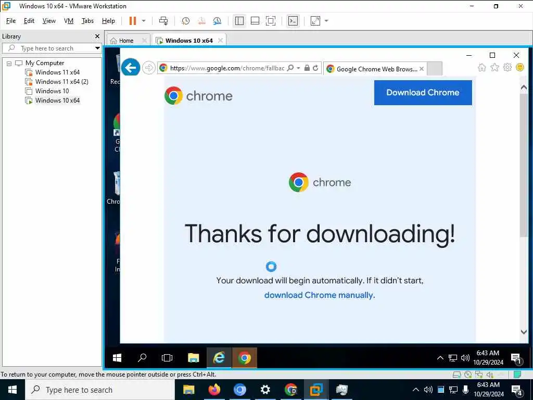The image size is (533, 400).
Task: Click the blue Download Chrome button
Action: click(423, 93)
